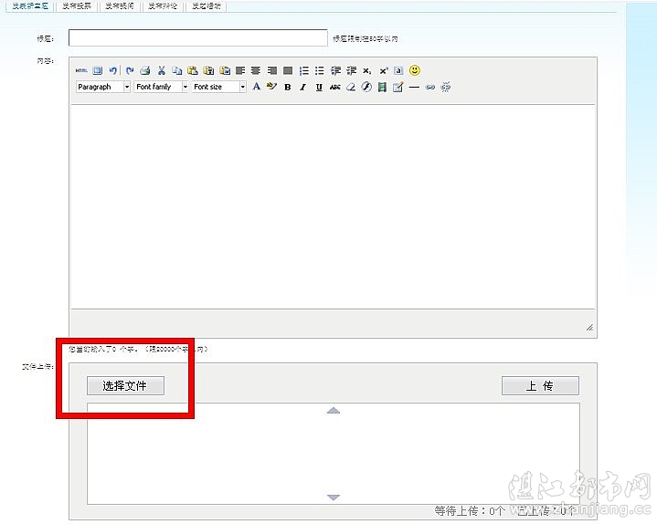The image size is (657, 524).
Task: Switch to the 发起活动 tab
Action: tap(206, 5)
